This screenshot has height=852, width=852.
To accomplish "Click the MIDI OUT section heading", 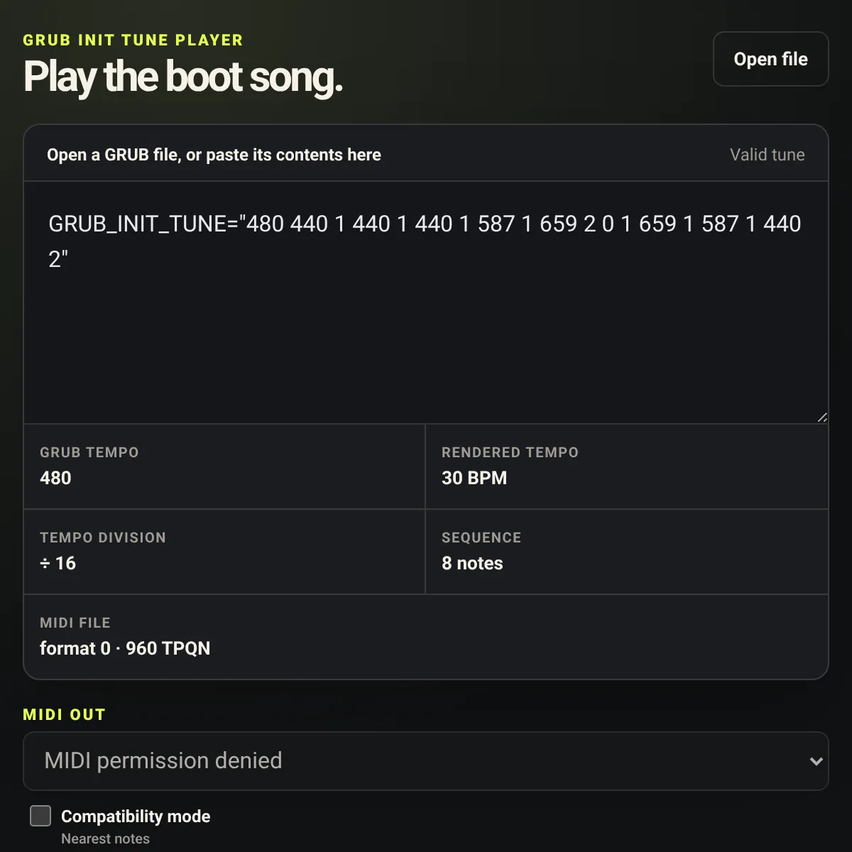I will (x=64, y=715).
